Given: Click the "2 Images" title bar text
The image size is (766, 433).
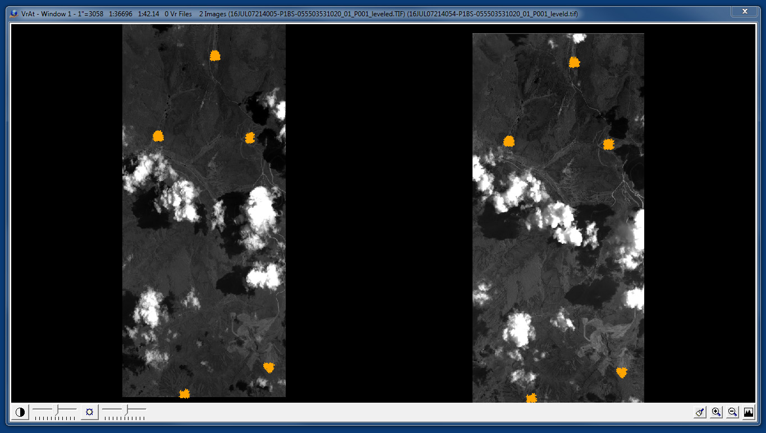Looking at the screenshot, I should (213, 13).
